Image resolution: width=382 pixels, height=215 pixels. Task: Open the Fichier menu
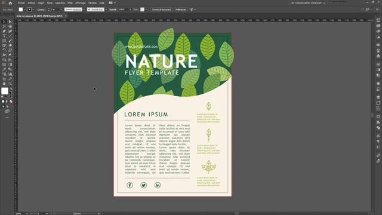pos(21,3)
